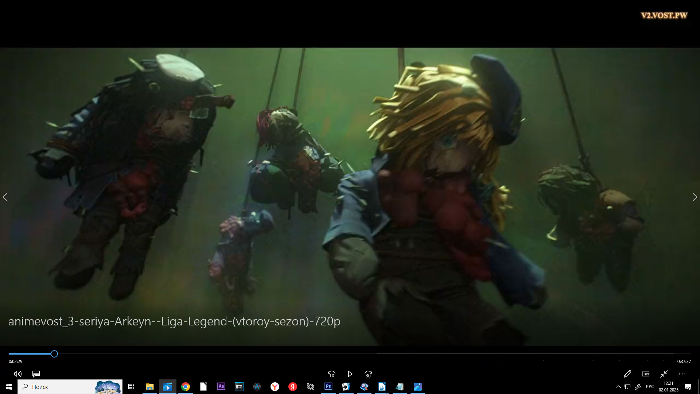The image size is (700, 394).
Task: Click the 0:02:29 elapsed time
Action: [x=16, y=362]
